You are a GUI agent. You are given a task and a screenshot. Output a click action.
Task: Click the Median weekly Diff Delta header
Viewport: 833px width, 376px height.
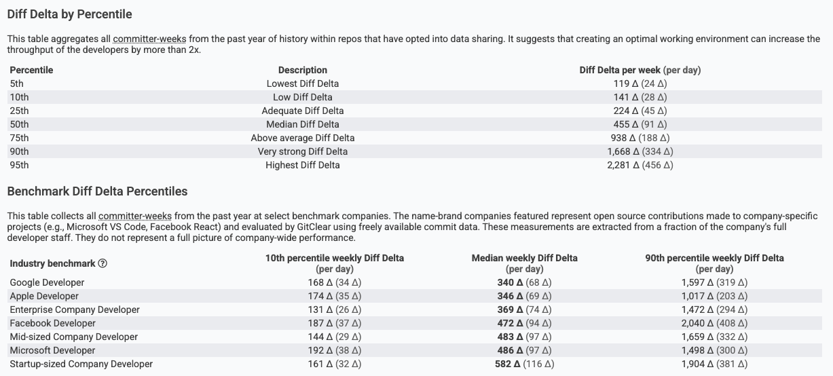(524, 258)
